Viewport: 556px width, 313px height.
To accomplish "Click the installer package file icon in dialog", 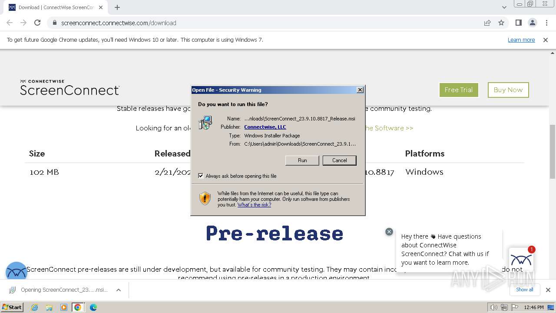I will [x=205, y=123].
